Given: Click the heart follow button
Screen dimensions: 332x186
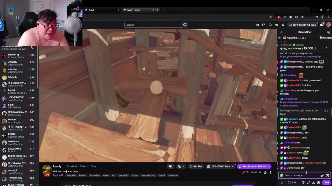Looking at the screenshot, I should [x=170, y=166].
